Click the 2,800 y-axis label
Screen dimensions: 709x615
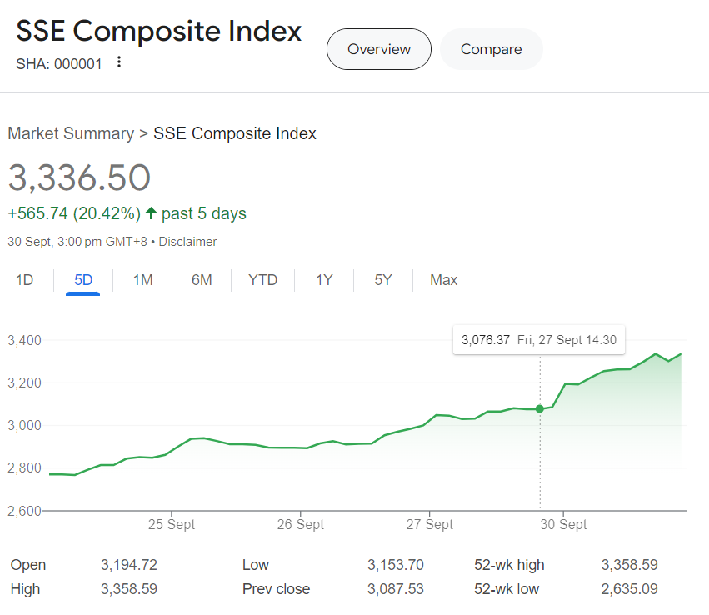[x=24, y=467]
